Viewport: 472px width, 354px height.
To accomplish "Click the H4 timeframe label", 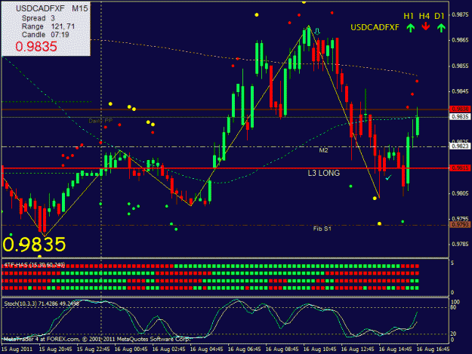I will tap(424, 17).
